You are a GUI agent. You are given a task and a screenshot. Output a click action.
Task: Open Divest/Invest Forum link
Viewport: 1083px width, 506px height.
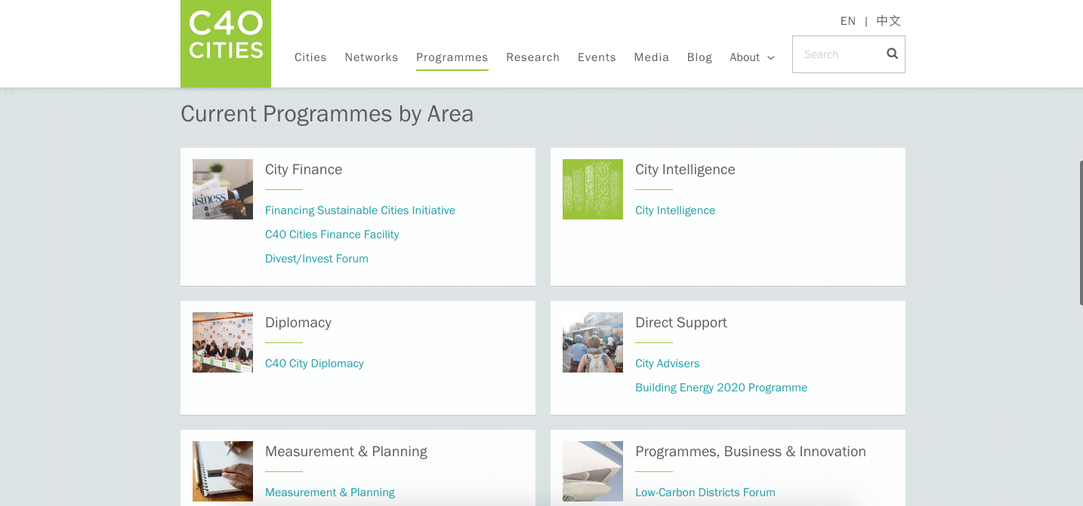click(316, 259)
